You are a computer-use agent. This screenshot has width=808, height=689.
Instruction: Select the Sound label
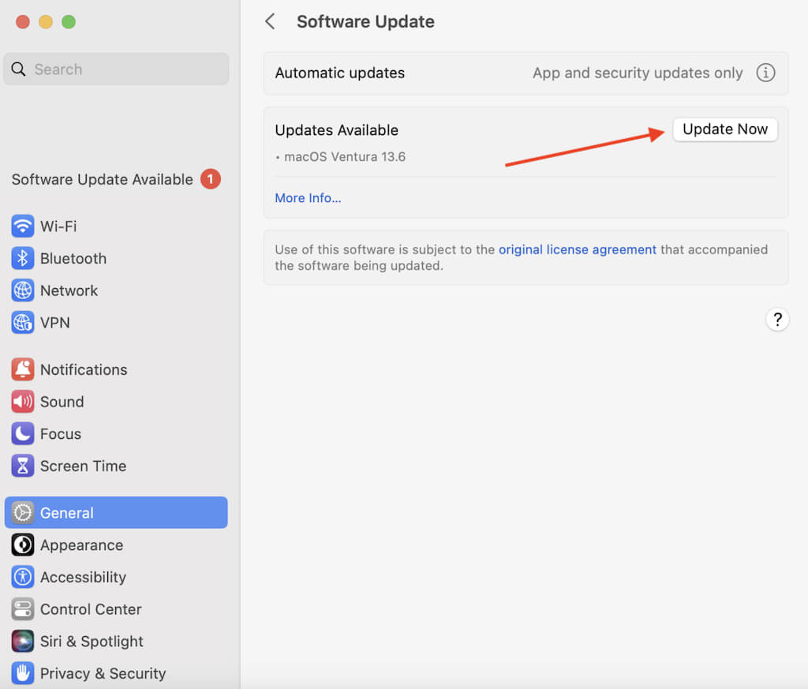(x=62, y=402)
